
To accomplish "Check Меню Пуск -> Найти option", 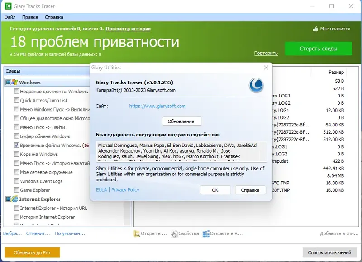I will (x=16, y=127).
